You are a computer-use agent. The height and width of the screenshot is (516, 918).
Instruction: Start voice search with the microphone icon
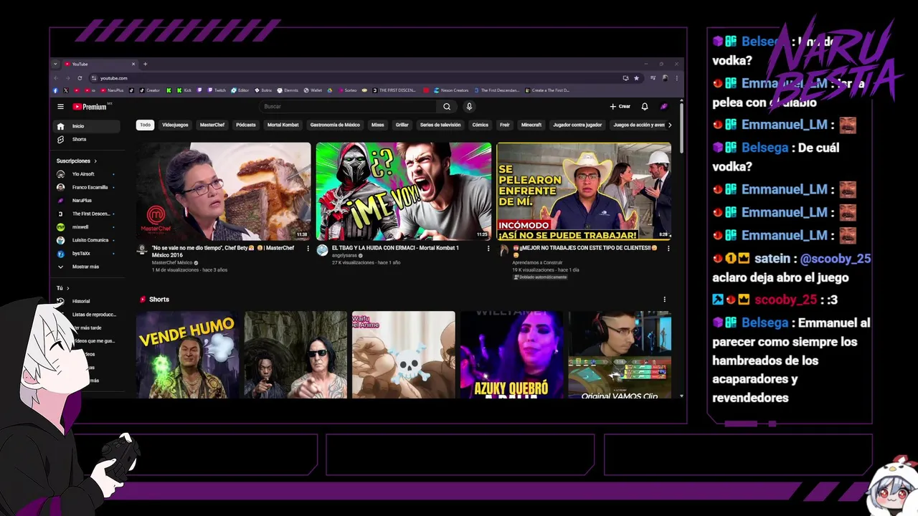(x=469, y=107)
